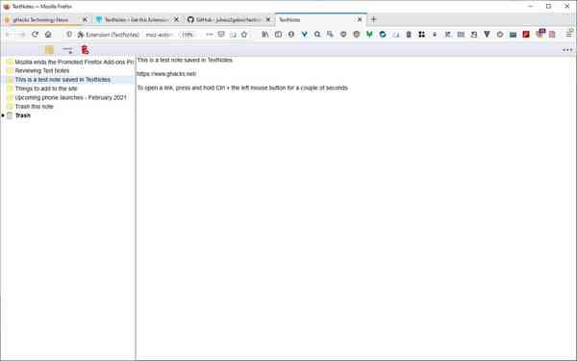
Task: Click the red trash icon in TextNotes toolbar
Action: (85, 50)
